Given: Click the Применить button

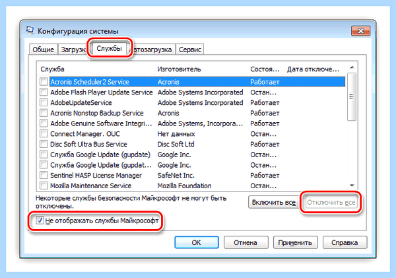Looking at the screenshot, I should coord(295,242).
